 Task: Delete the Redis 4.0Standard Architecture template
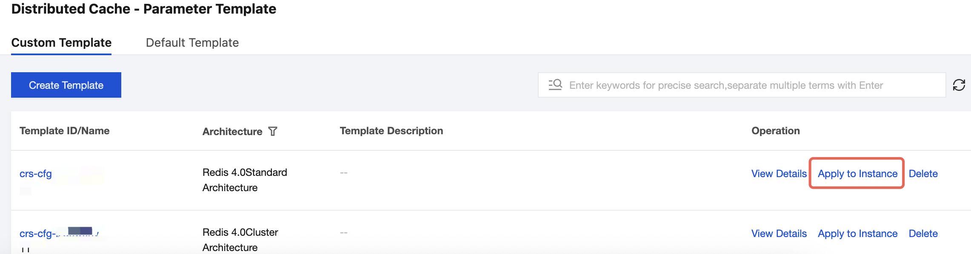(923, 174)
